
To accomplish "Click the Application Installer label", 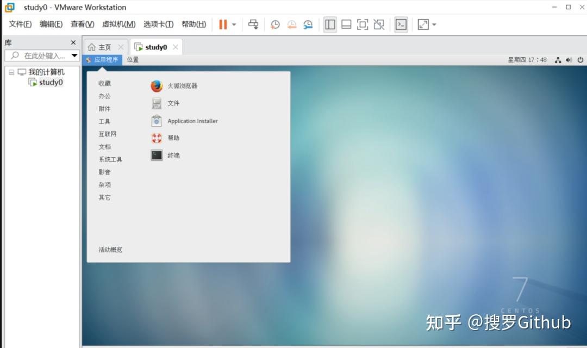I will click(192, 121).
